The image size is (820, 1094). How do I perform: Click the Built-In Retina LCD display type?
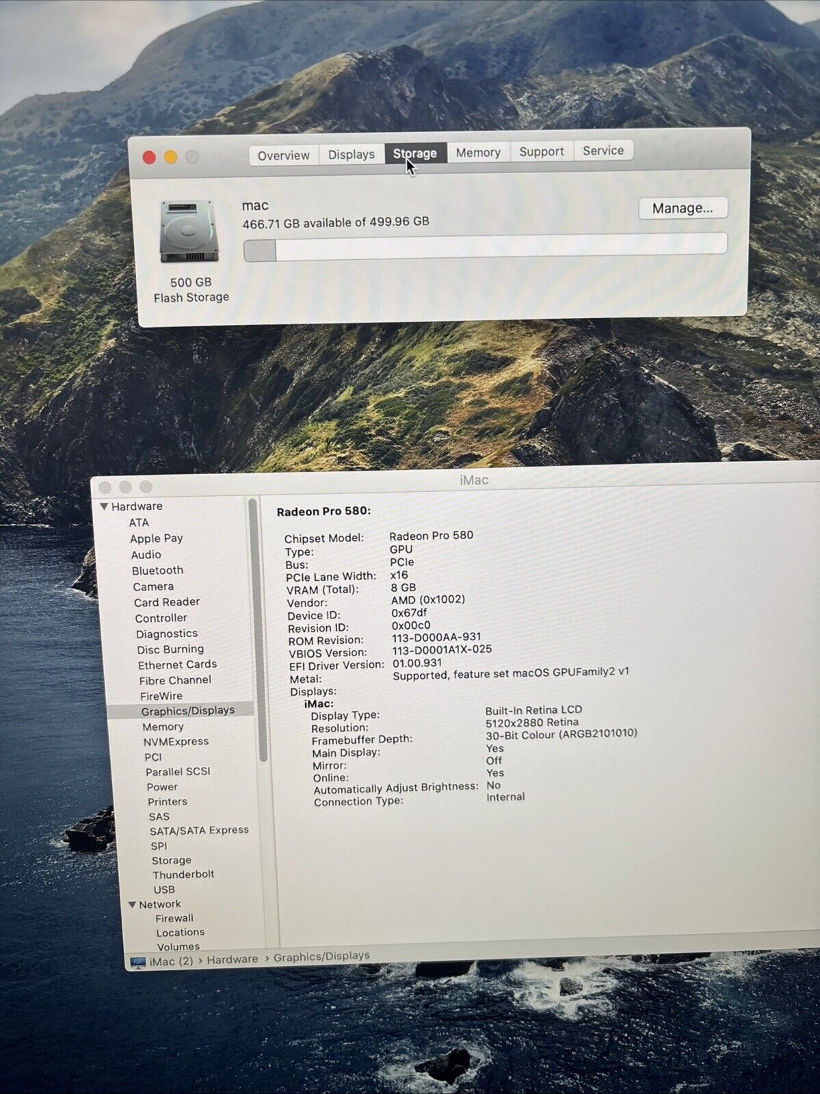click(534, 710)
